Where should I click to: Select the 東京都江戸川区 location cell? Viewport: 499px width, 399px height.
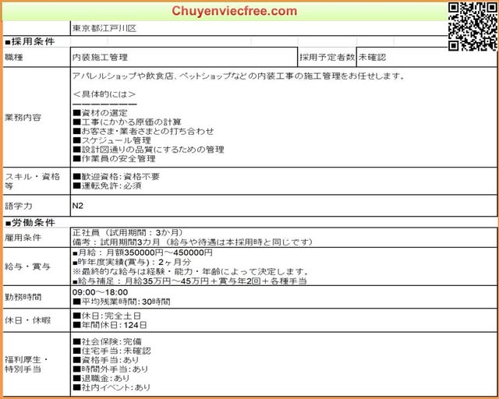[x=104, y=28]
